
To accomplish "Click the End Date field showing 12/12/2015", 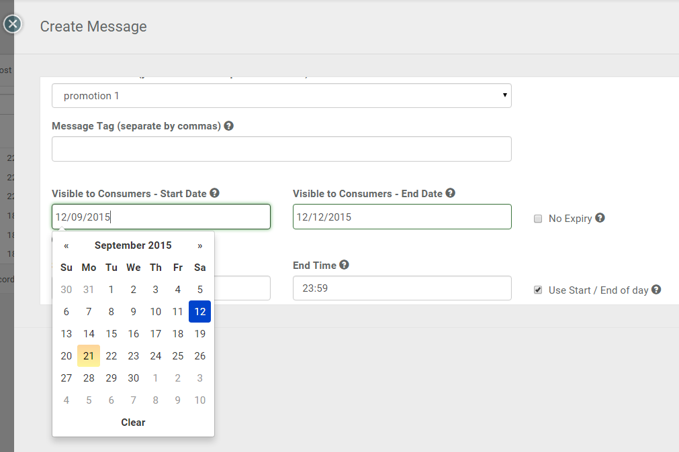I will point(402,216).
